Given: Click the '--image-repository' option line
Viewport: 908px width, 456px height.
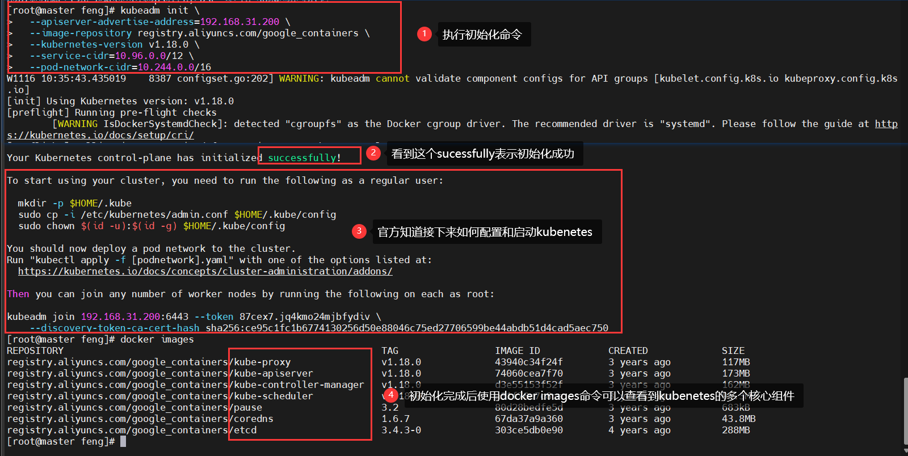Looking at the screenshot, I should (x=200, y=33).
